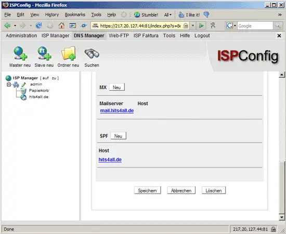This screenshot has width=286, height=234.
Task: Click the thumbs down icon
Action: click(206, 15)
